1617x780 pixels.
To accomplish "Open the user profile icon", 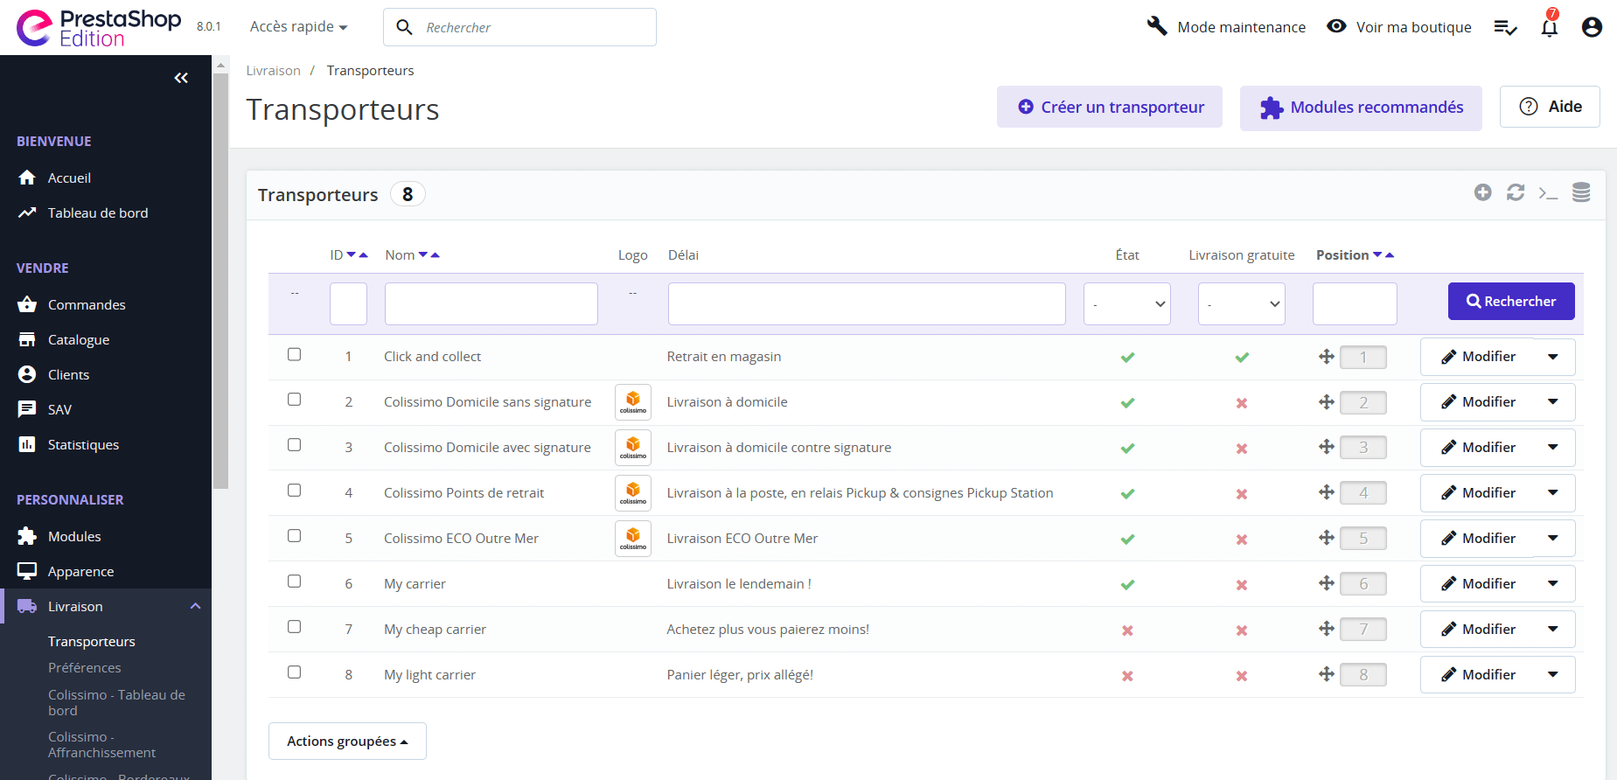I will coord(1592,27).
